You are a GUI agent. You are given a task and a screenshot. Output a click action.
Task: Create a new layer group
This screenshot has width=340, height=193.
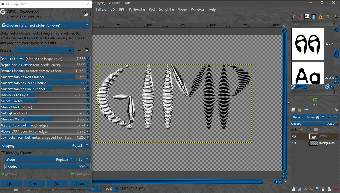coord(300,189)
